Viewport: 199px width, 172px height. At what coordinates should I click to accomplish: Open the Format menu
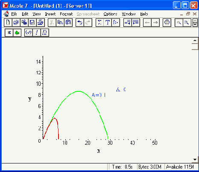tap(66, 14)
